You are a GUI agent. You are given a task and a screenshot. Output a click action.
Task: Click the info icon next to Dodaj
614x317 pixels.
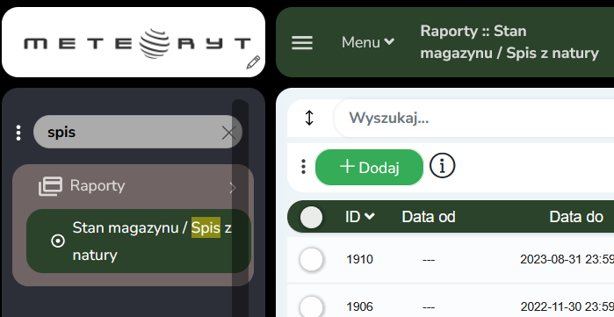click(x=442, y=166)
